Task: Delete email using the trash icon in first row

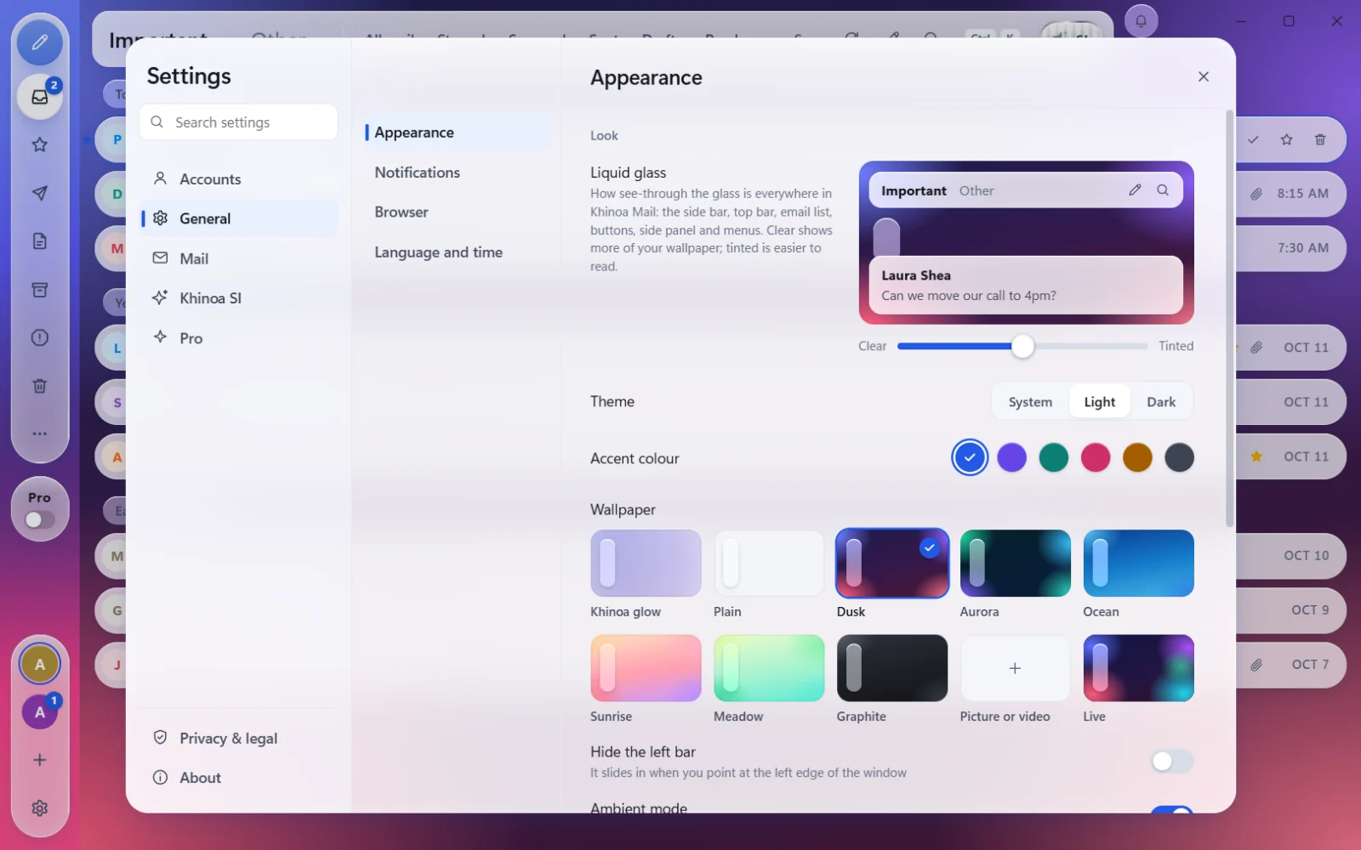Action: (x=1320, y=139)
